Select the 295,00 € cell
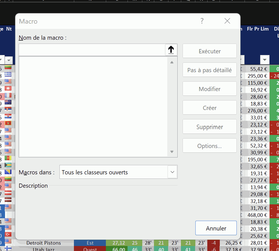This screenshot has height=251, width=279. pos(257,76)
